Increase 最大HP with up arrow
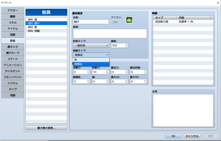 tap(126, 80)
